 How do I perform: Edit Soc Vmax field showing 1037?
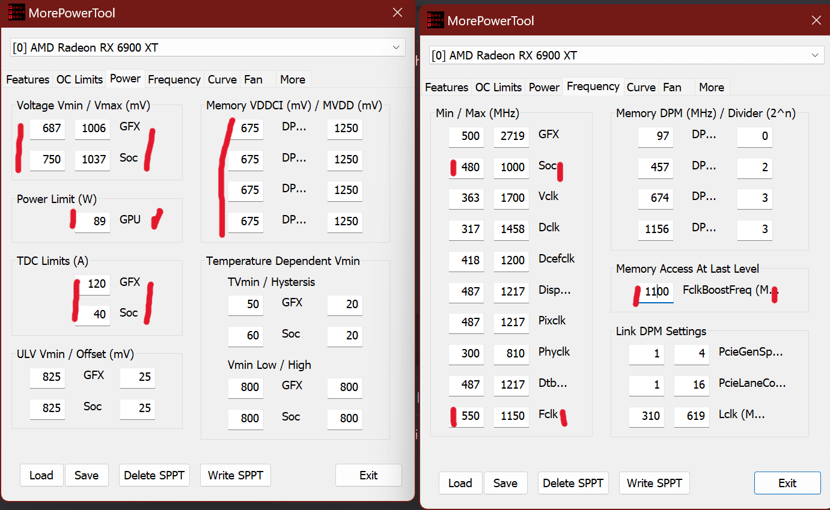click(x=93, y=159)
